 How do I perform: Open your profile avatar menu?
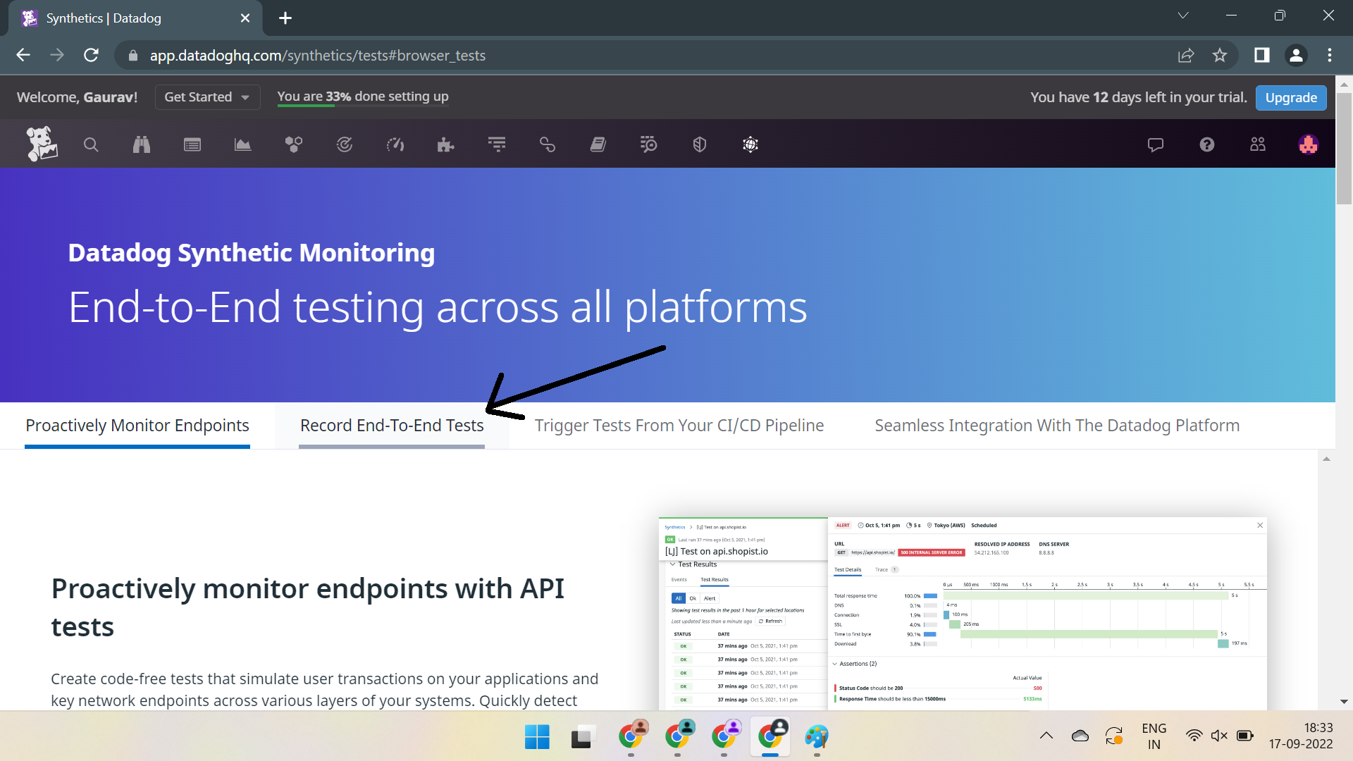[x=1308, y=144]
